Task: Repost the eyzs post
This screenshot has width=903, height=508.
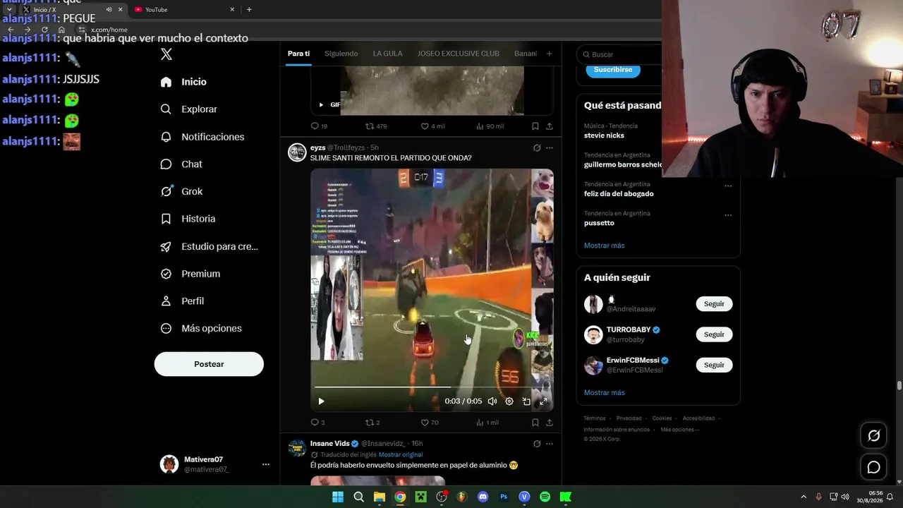Action: coord(372,423)
